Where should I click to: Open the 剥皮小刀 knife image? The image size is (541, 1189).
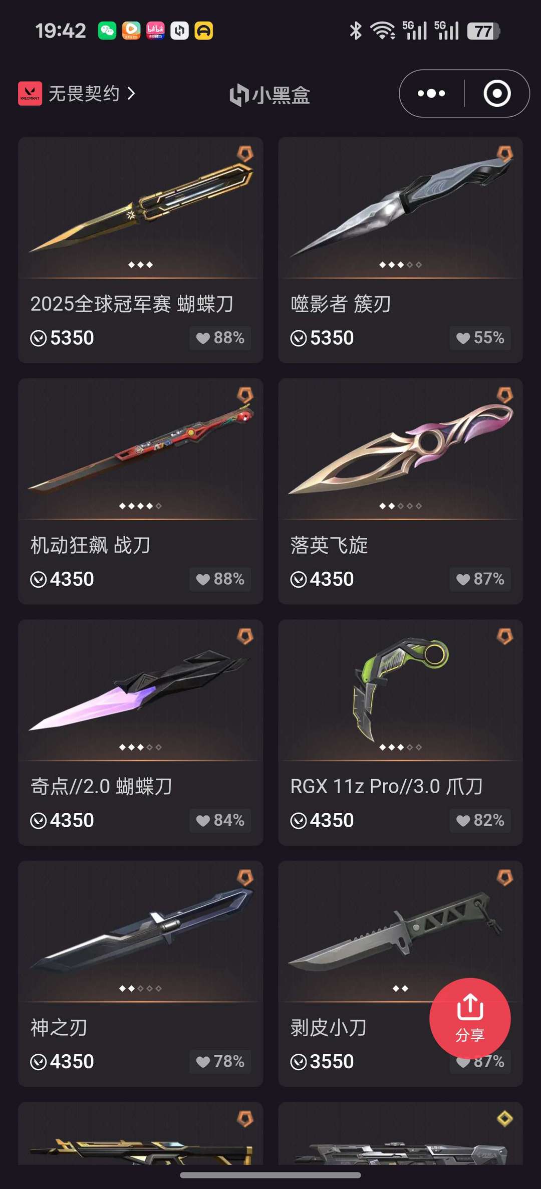[x=400, y=932]
